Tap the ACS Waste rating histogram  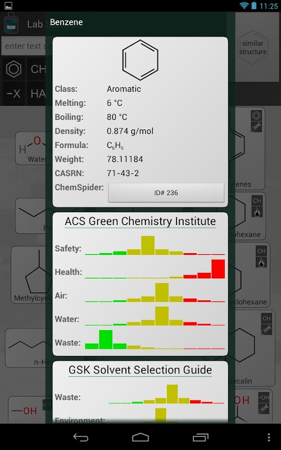(155, 340)
